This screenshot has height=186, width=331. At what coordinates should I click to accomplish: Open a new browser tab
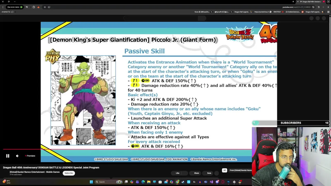pyautogui.click(x=293, y=2)
